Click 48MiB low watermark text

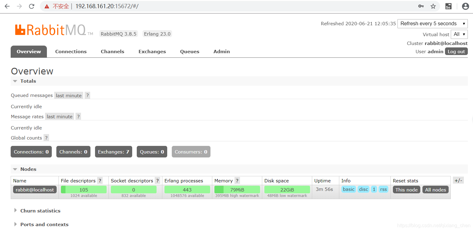(287, 196)
